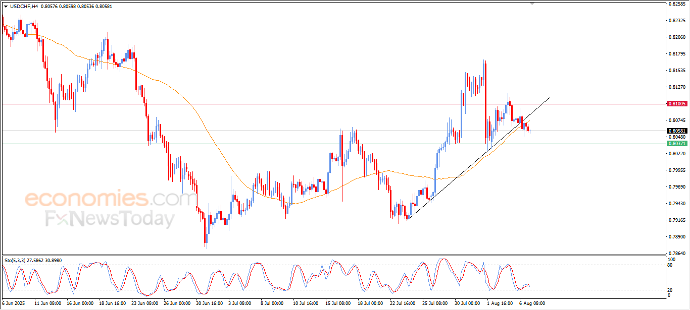Image resolution: width=690 pixels, height=310 pixels.
Task: Click the 25 Jul 08:00 time label
Action: 434,304
